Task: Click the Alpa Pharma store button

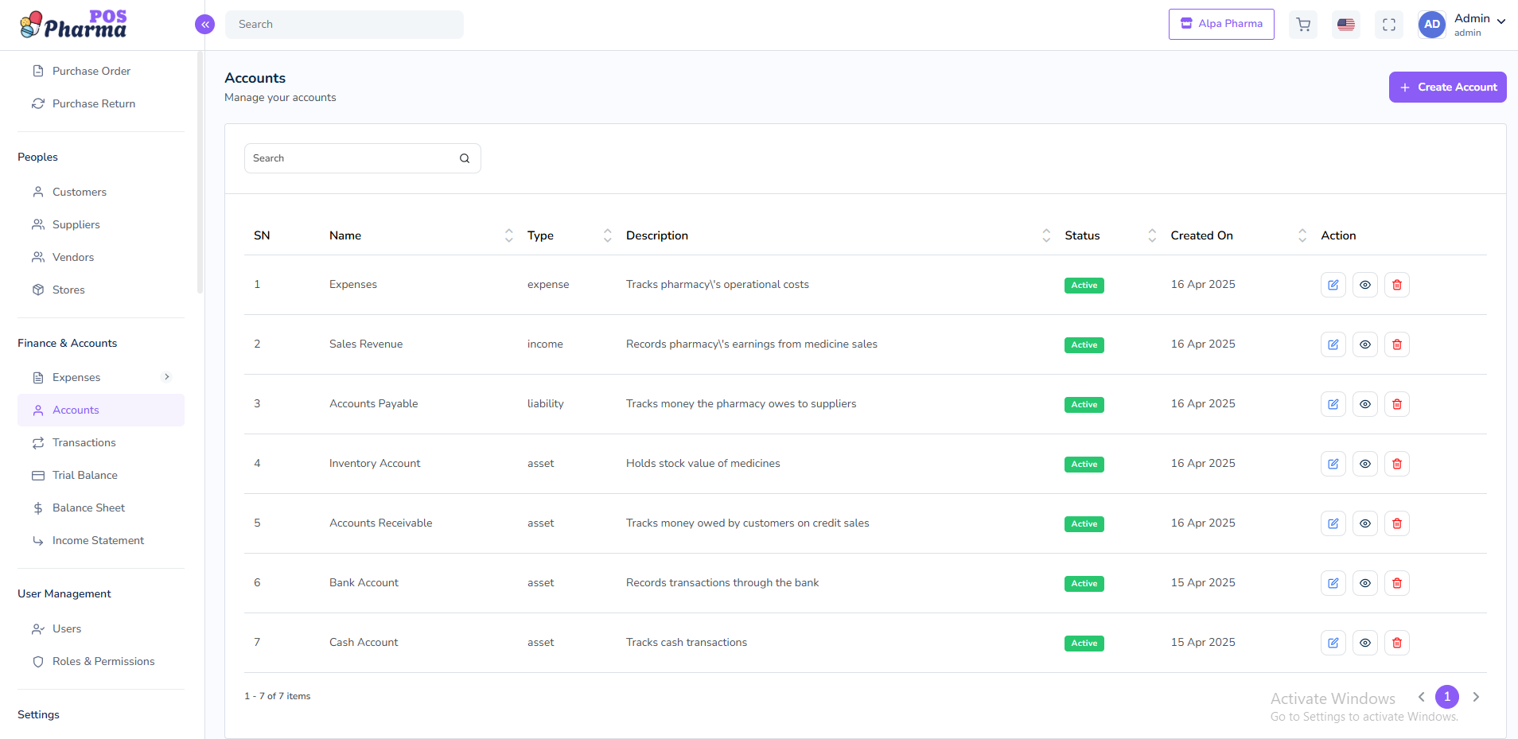Action: (1220, 24)
